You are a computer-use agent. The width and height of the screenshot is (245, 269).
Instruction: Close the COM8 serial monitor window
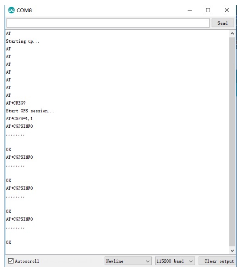(227, 10)
